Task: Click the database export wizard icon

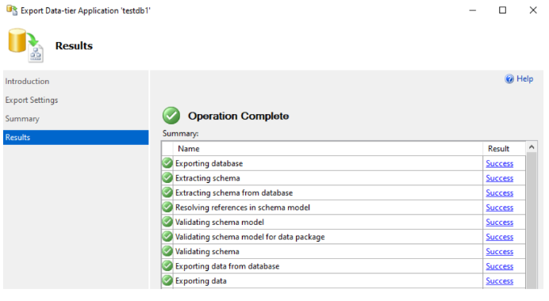Action: [x=26, y=45]
